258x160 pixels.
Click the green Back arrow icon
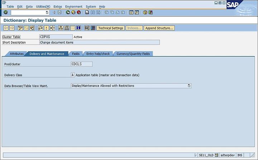68,12
